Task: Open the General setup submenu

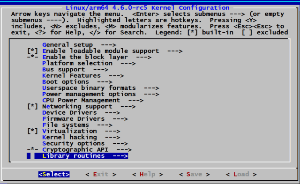Action: click(x=79, y=45)
